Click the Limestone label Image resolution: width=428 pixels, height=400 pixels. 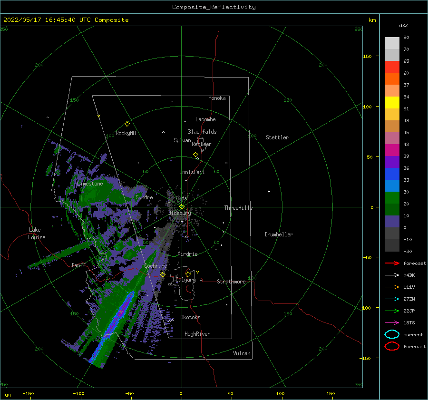[x=90, y=184]
